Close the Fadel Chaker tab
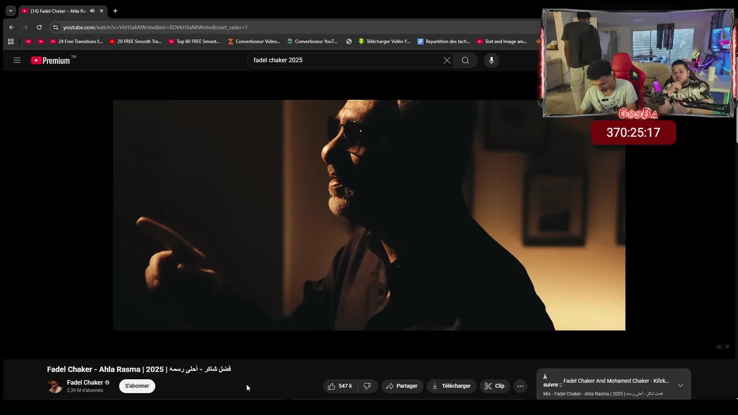The width and height of the screenshot is (738, 415). click(x=101, y=11)
